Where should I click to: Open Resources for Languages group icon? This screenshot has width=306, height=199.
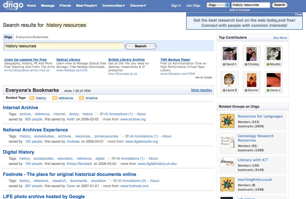(227, 121)
